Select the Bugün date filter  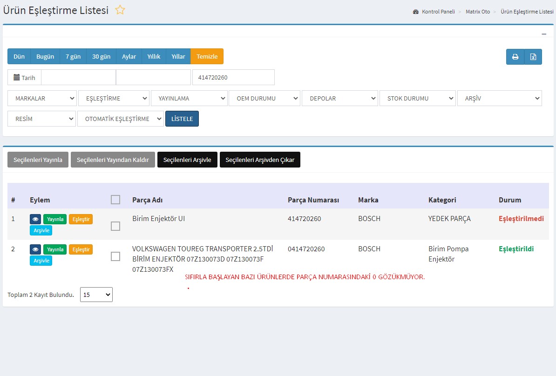tap(45, 56)
